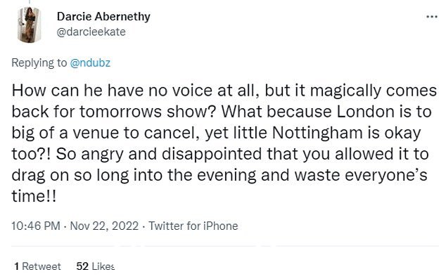Open the three-dot more options menu
Image resolution: width=446 pixels, height=279 pixels.
pyautogui.click(x=432, y=17)
